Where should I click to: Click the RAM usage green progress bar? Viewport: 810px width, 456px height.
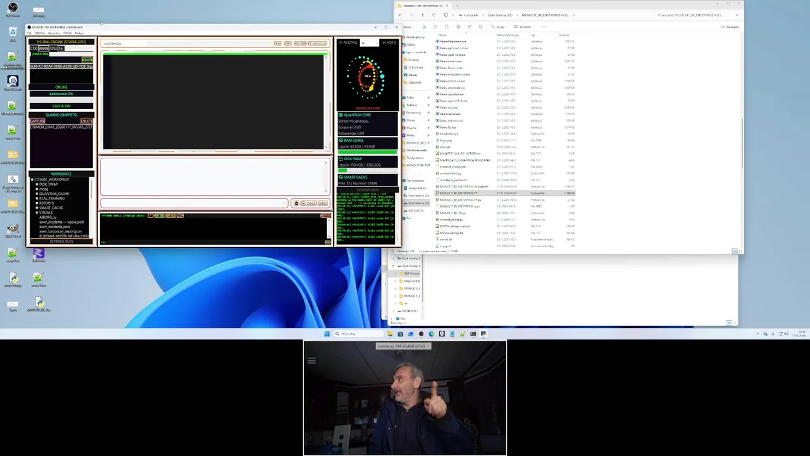click(x=368, y=152)
